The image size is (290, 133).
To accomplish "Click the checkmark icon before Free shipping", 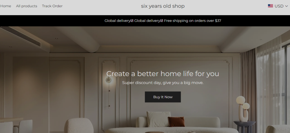I will (x=162, y=21).
